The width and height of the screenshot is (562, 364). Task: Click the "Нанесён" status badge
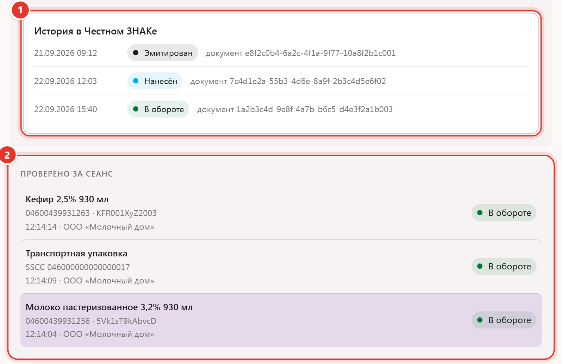click(x=155, y=81)
